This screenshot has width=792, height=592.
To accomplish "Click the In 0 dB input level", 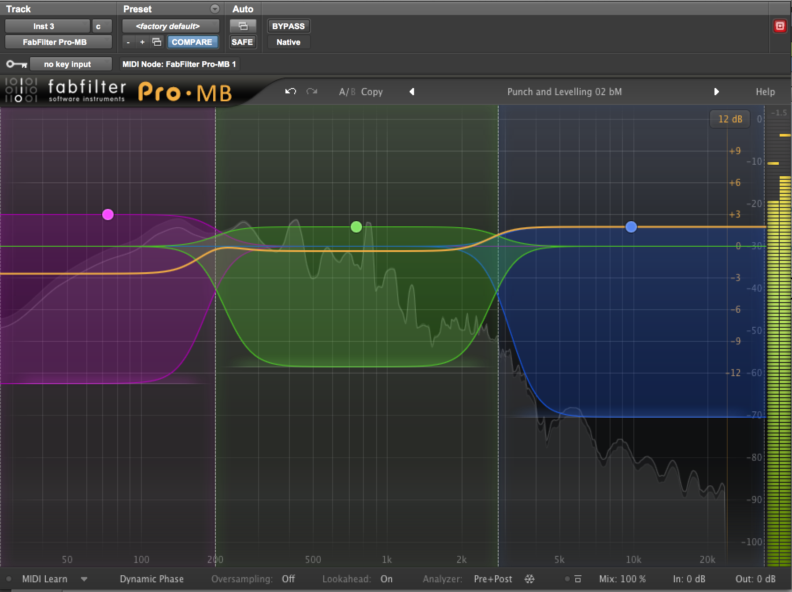I will [x=689, y=579].
